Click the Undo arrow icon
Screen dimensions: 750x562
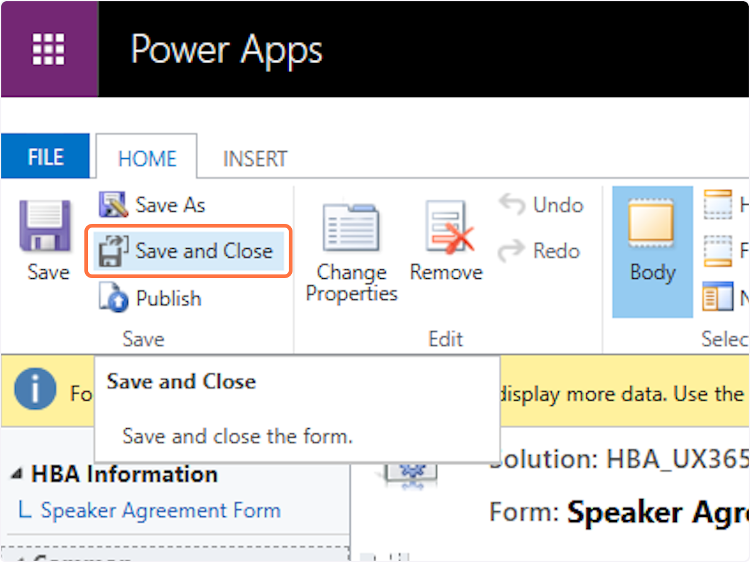[x=512, y=204]
